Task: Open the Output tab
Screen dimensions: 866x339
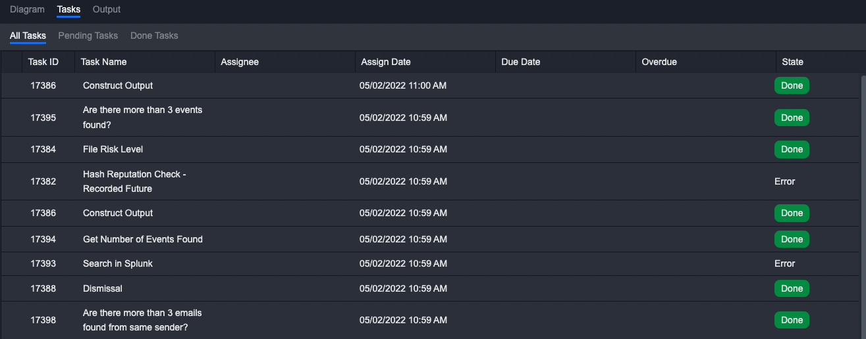Action: [x=107, y=9]
